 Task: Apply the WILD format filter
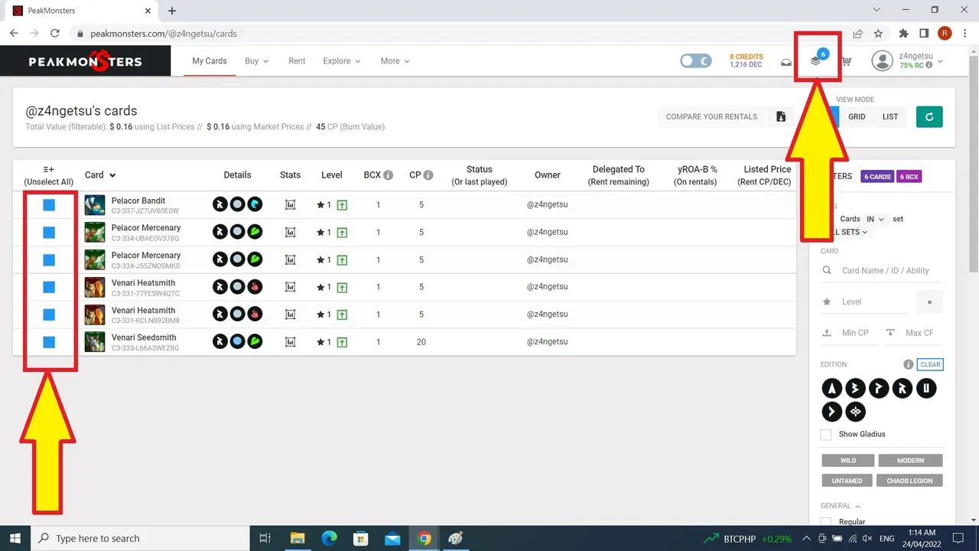click(847, 461)
